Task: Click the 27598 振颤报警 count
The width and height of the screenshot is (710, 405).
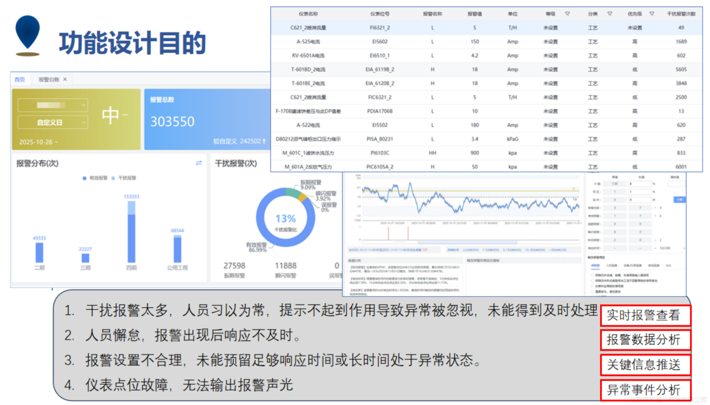Action: [x=235, y=266]
